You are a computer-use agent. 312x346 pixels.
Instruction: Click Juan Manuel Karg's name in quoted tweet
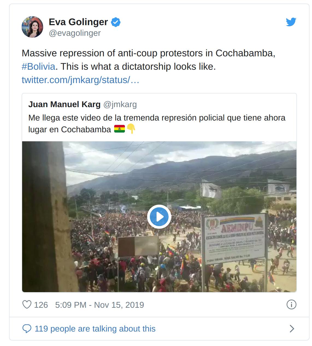pos(64,104)
